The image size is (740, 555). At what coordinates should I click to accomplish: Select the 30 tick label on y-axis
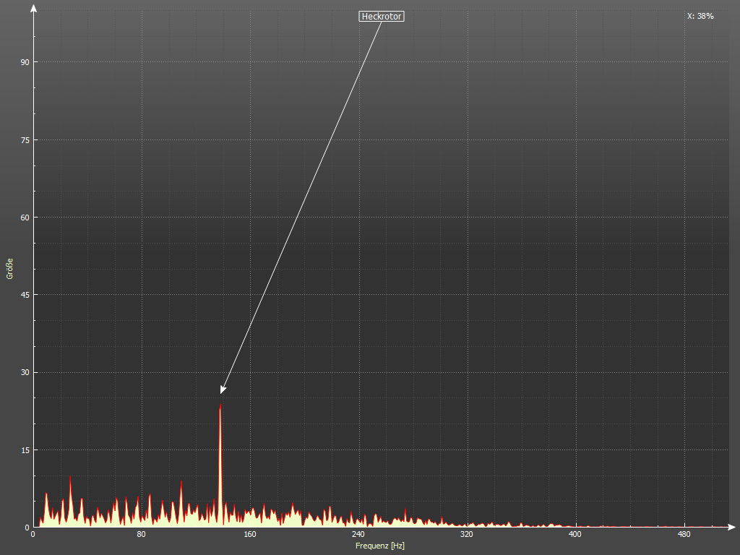(x=25, y=372)
